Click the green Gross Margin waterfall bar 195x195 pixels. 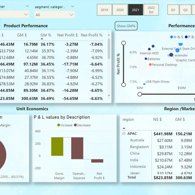57,147
